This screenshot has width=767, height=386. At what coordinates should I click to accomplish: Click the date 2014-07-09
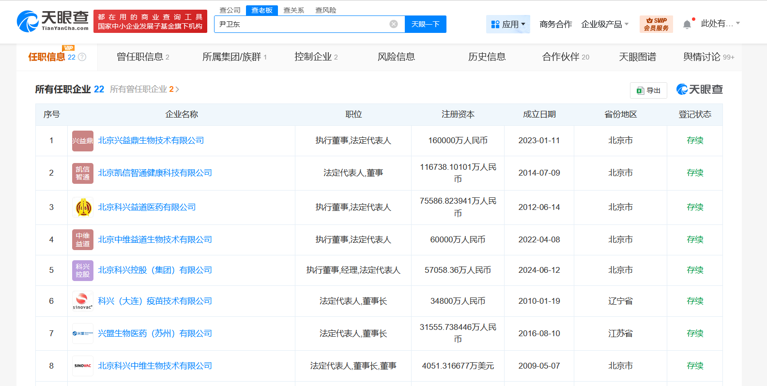(539, 173)
